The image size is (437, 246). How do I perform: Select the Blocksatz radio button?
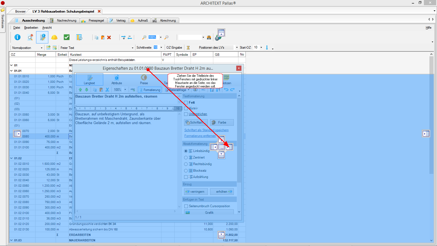click(x=186, y=171)
